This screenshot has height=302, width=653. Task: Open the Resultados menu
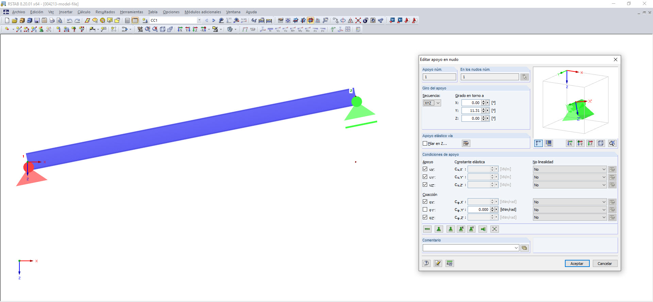click(x=105, y=12)
